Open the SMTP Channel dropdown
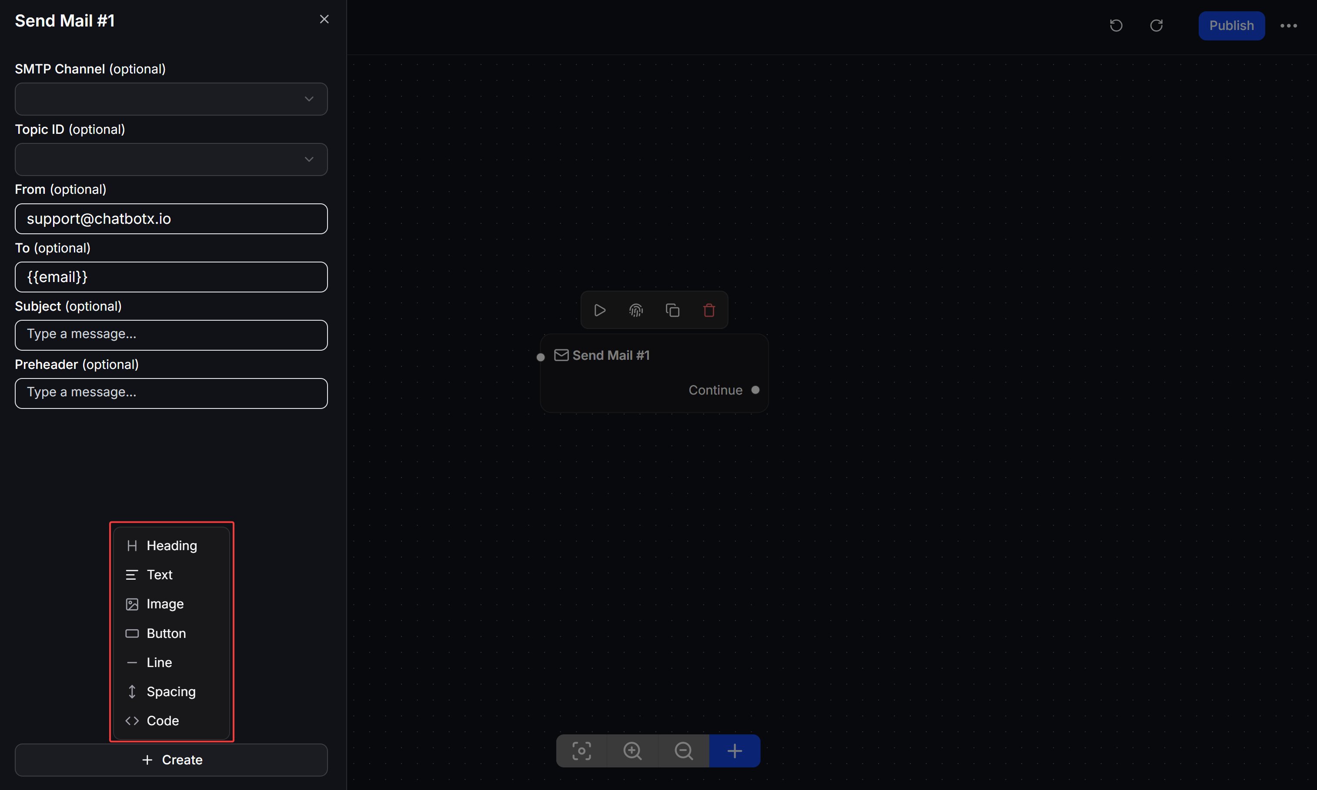The image size is (1317, 790). pyautogui.click(x=171, y=99)
